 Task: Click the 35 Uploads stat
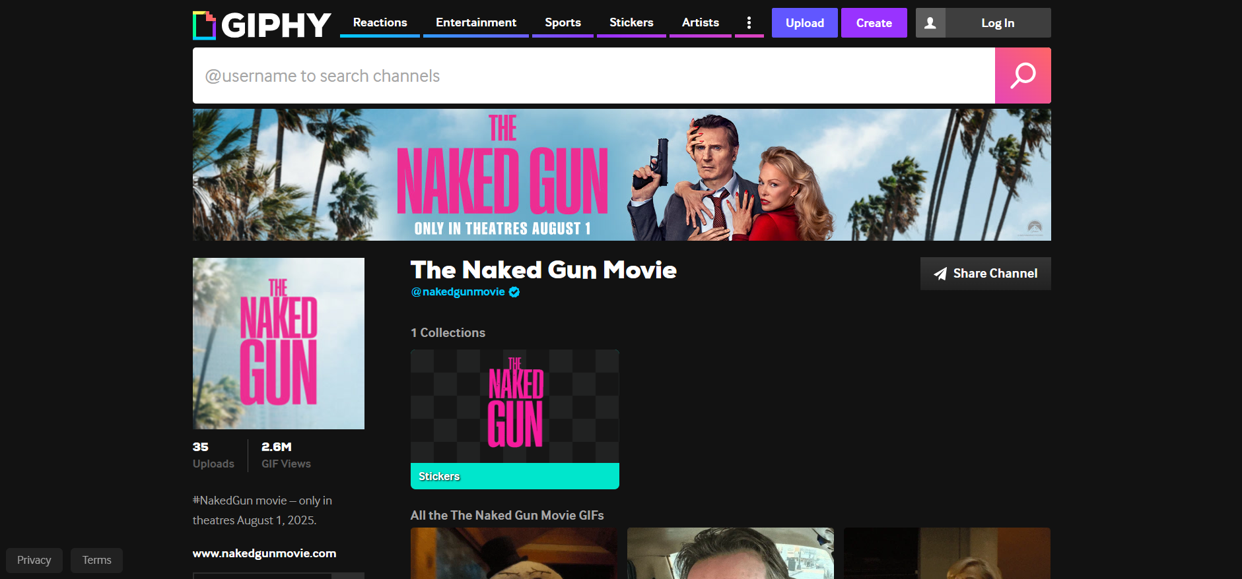tap(213, 455)
